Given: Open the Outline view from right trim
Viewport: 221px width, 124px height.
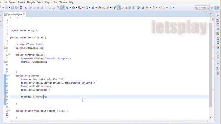Looking at the screenshot, I should pos(218,69).
